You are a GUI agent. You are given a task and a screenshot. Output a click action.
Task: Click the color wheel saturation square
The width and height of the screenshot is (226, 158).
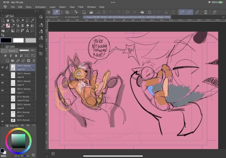click(18, 141)
